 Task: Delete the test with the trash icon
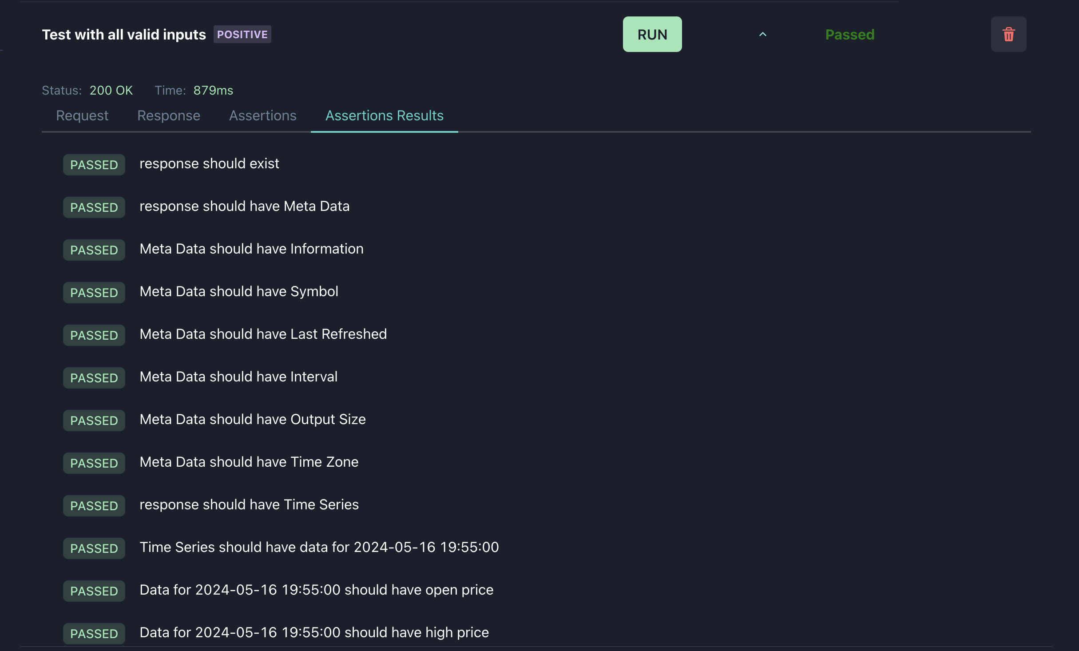click(1008, 34)
